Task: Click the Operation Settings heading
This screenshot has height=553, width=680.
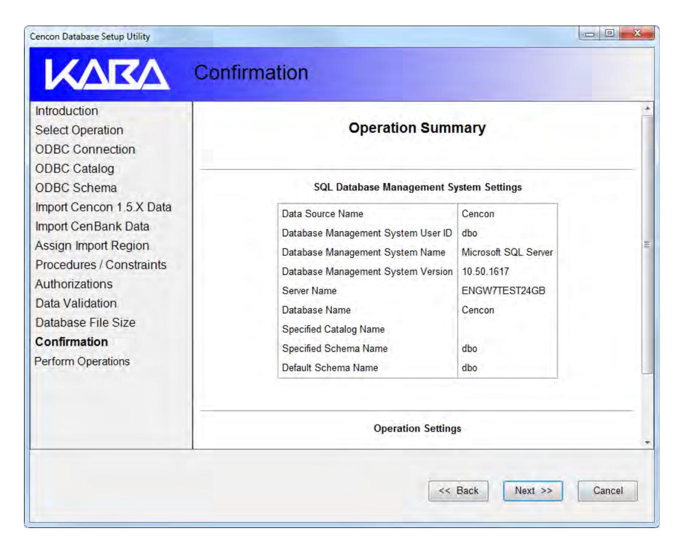Action: [417, 429]
